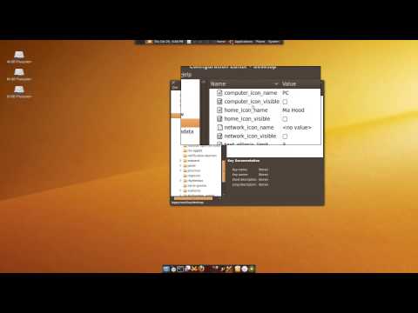Select the computer_icon_visible key name
418x313 pixels.
click(252, 102)
